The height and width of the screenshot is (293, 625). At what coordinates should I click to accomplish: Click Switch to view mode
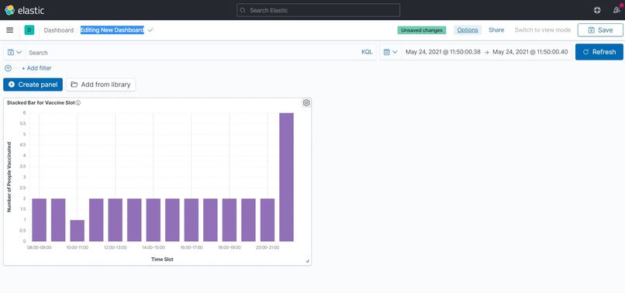click(543, 30)
